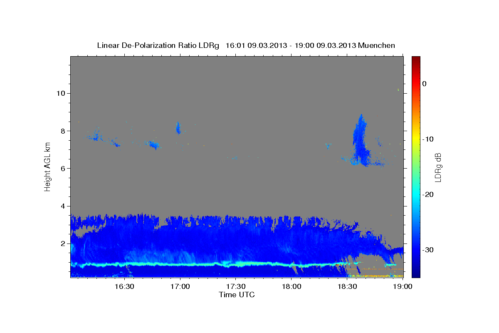Click the 18:30 time tick label

347,286
